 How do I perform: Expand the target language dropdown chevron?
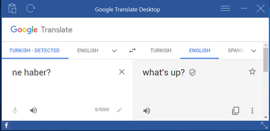(x=254, y=51)
